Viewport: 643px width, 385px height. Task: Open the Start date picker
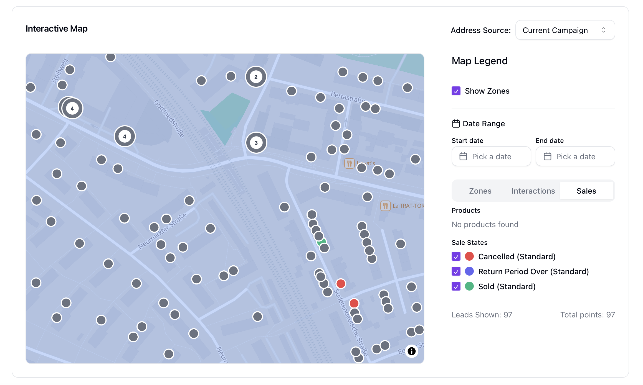click(491, 156)
